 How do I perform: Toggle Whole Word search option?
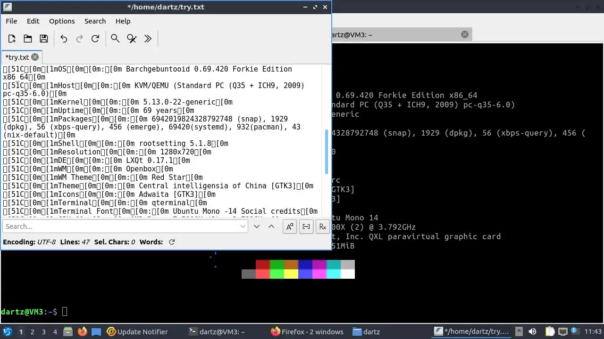click(x=306, y=226)
